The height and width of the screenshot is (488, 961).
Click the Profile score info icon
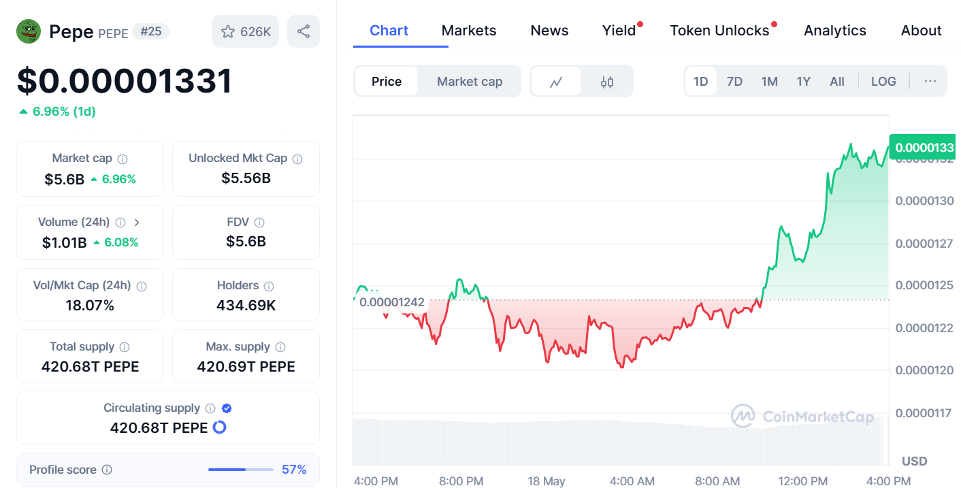pyautogui.click(x=107, y=470)
